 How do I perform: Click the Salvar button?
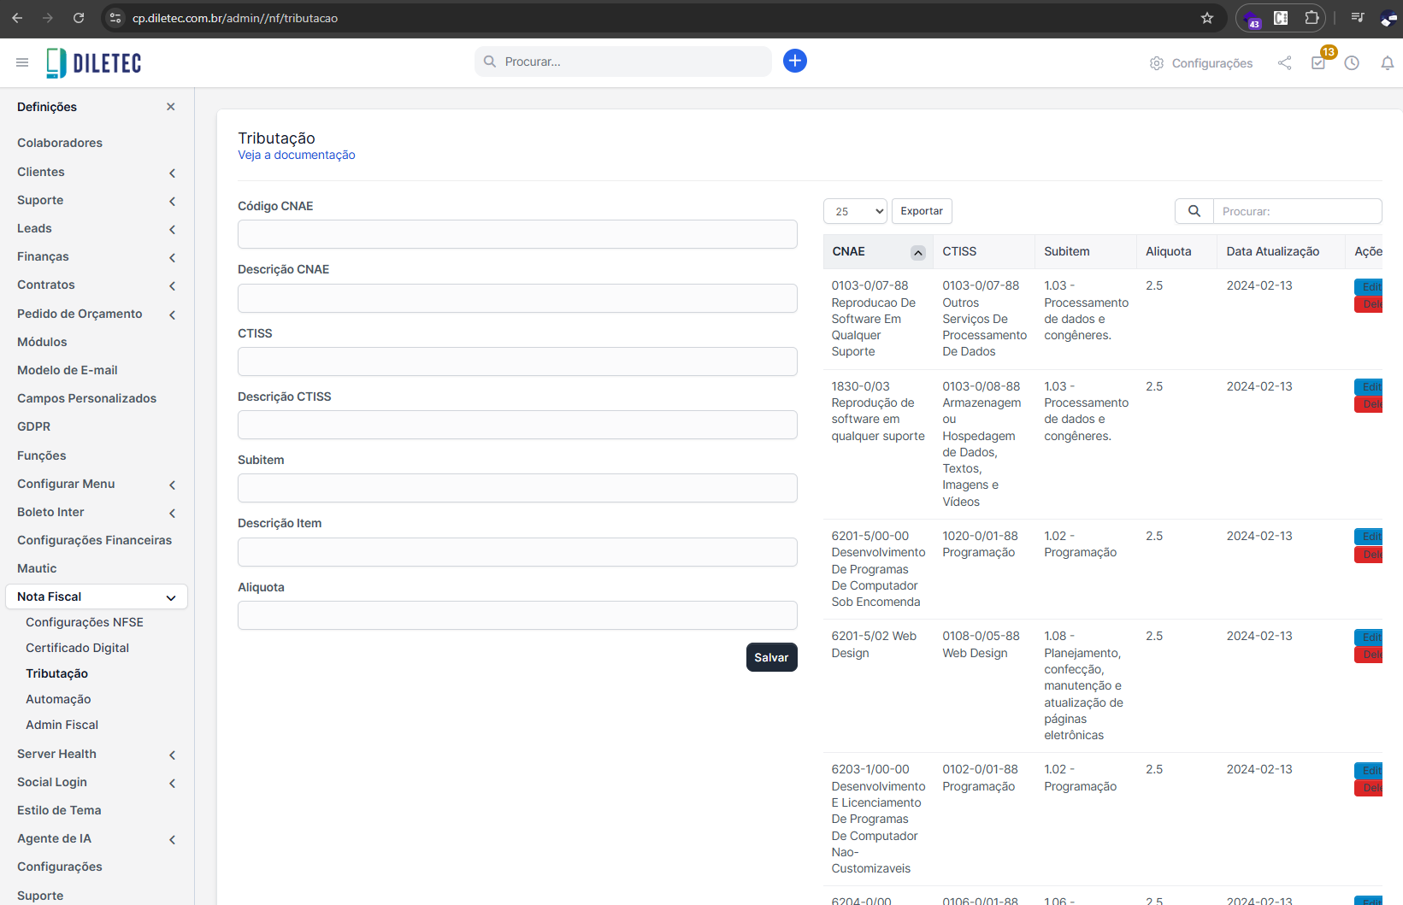pyautogui.click(x=771, y=657)
